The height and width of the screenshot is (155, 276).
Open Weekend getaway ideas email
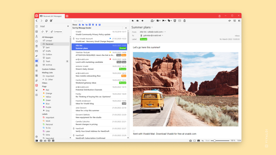99,81
